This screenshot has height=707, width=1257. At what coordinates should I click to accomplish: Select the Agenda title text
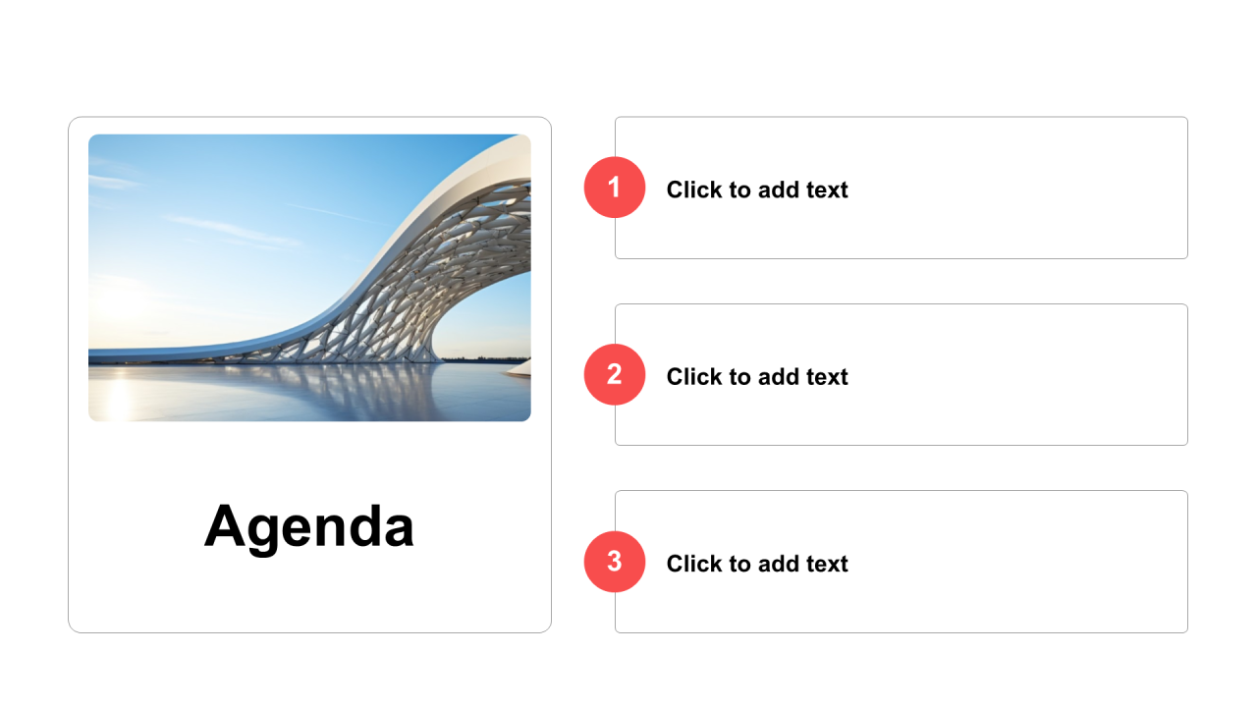tap(309, 525)
